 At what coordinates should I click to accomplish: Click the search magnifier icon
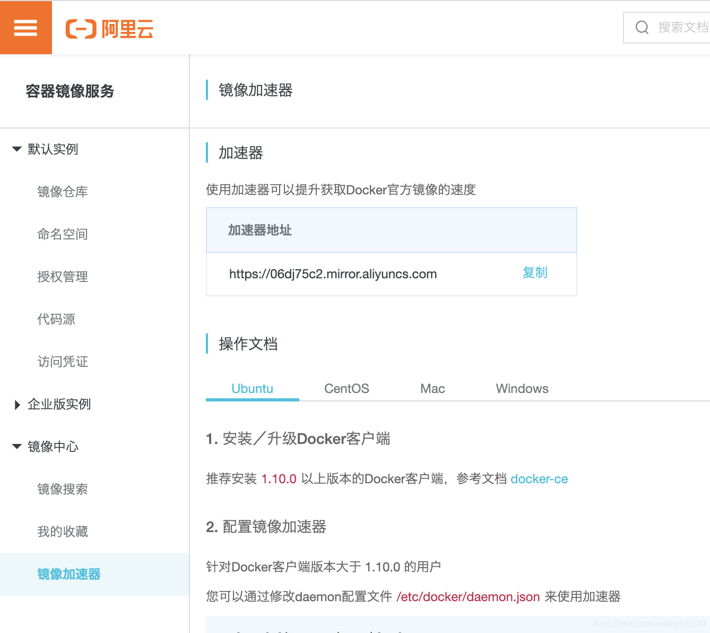tap(642, 27)
